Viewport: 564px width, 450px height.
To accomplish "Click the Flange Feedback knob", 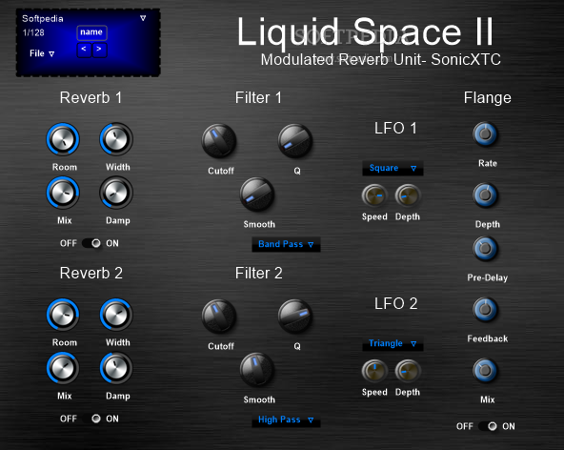I will 485,309.
